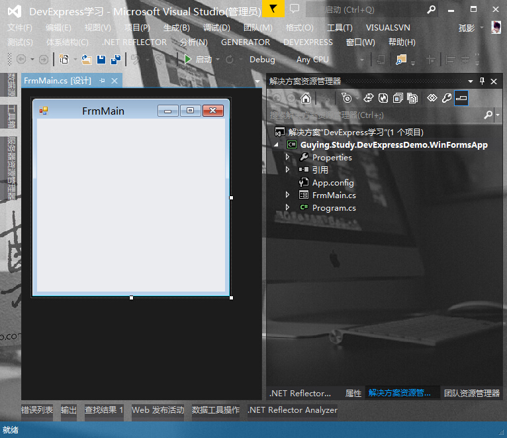Click the navigate forward toolbar arrow
Screen dimensions: 507x438
point(44,59)
